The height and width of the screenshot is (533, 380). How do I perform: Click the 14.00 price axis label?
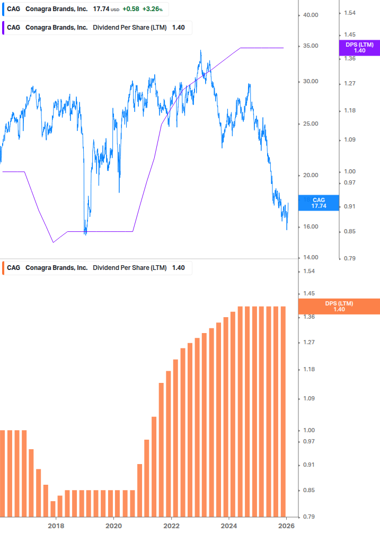pos(311,257)
